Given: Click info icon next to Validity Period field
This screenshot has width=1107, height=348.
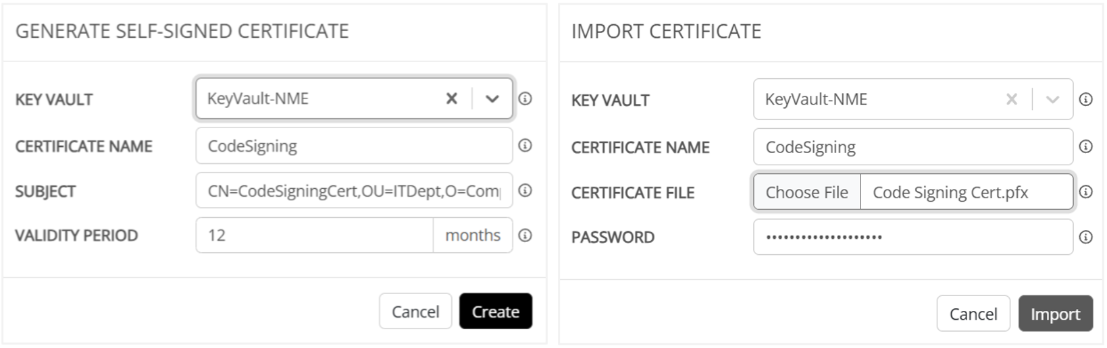Looking at the screenshot, I should coord(525,235).
